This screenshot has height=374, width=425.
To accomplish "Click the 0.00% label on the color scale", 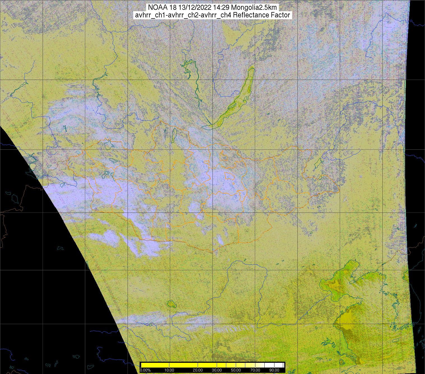I will click(145, 370).
